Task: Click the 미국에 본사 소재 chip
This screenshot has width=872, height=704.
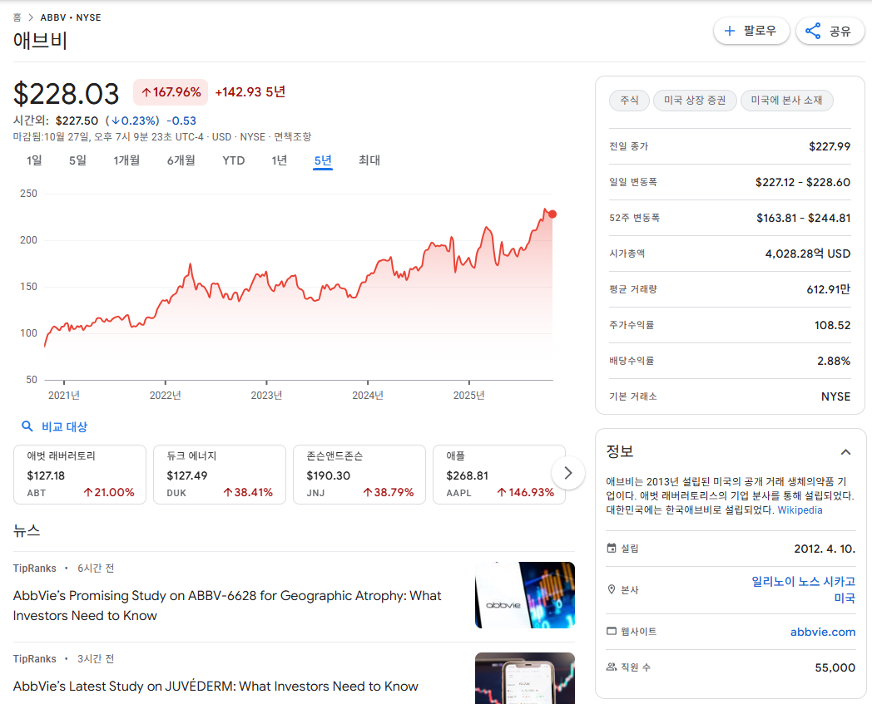Action: 786,101
